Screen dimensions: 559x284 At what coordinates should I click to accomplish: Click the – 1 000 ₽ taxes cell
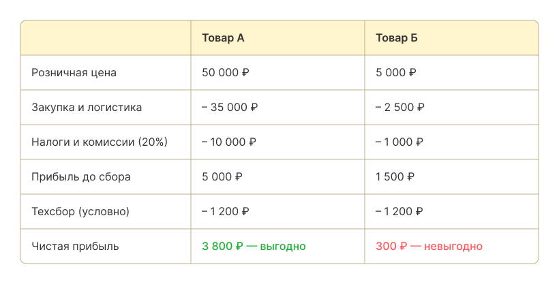pos(399,142)
